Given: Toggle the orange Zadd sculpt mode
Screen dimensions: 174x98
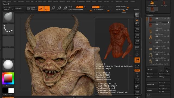Looking at the screenshot, I should 96,7.
